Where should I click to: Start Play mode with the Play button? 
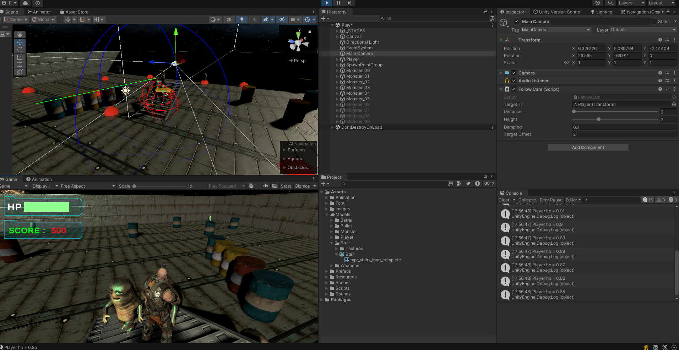pyautogui.click(x=327, y=3)
